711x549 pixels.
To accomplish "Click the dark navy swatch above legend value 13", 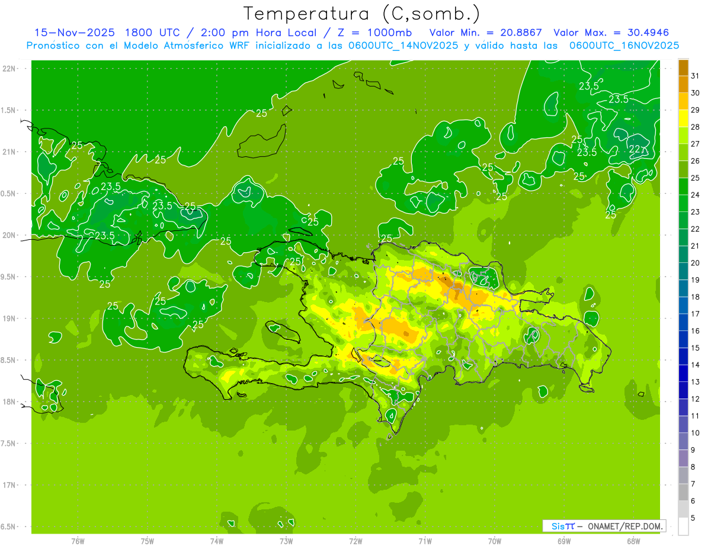I will click(683, 373).
